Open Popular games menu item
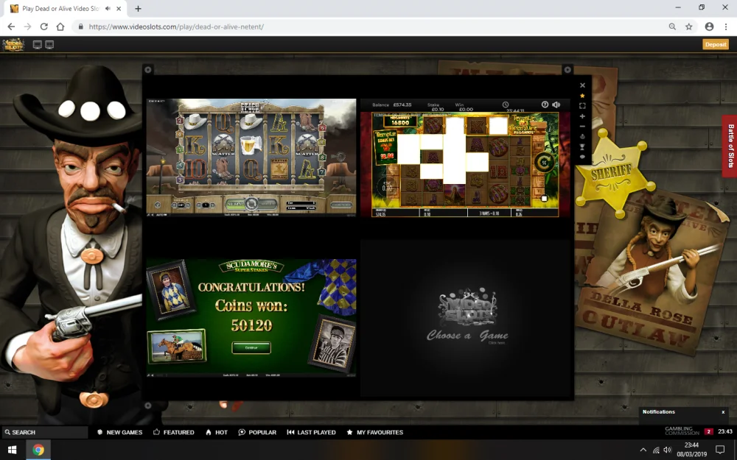The height and width of the screenshot is (460, 737). (257, 432)
